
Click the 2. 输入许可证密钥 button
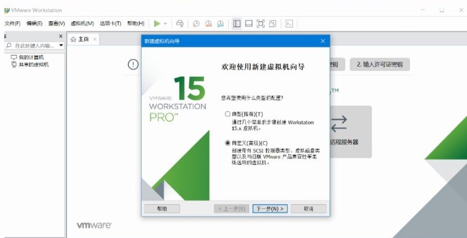click(x=380, y=64)
